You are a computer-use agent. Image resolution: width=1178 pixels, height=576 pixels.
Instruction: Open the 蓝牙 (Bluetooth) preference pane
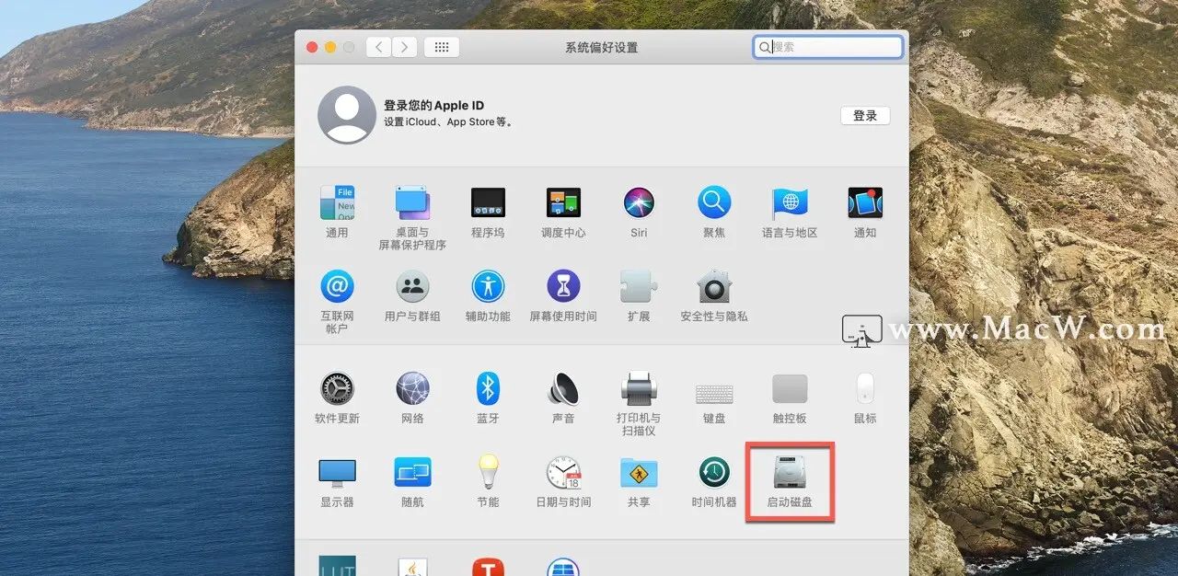488,389
